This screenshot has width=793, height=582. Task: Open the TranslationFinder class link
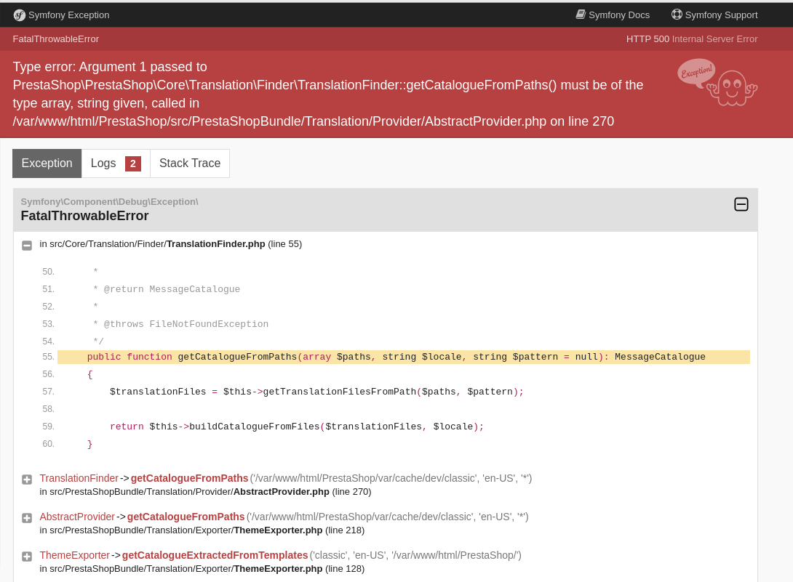(x=79, y=478)
